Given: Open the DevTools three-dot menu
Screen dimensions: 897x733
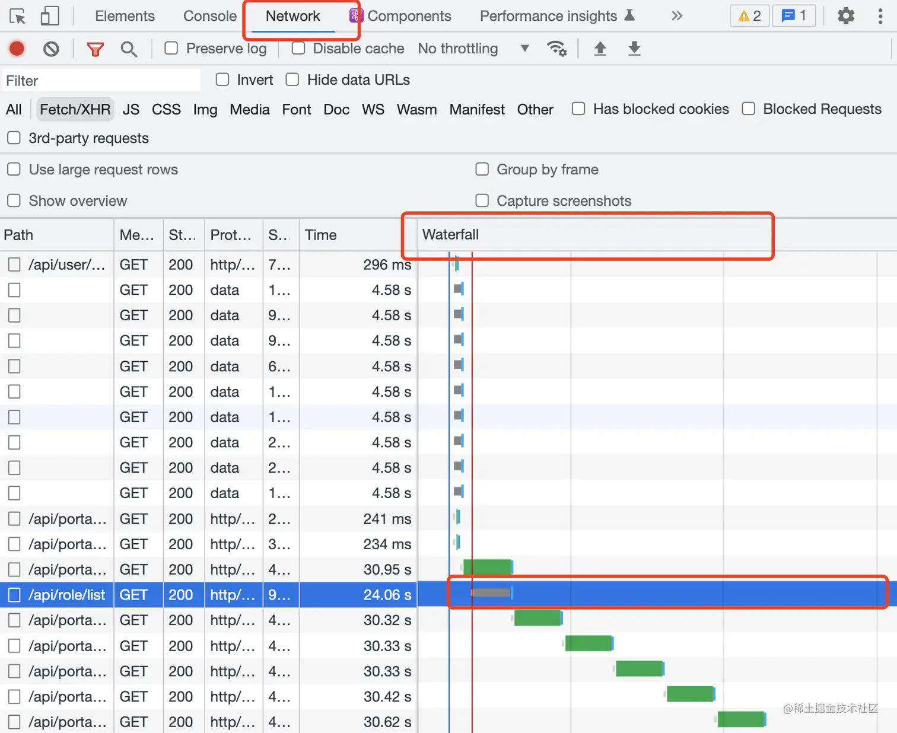Looking at the screenshot, I should pyautogui.click(x=880, y=16).
